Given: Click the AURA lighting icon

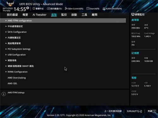Looking at the screenshot, I should click(x=104, y=8).
